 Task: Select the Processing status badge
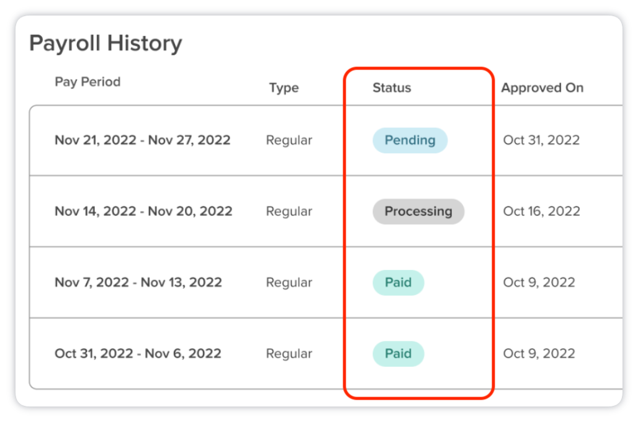pos(418,212)
